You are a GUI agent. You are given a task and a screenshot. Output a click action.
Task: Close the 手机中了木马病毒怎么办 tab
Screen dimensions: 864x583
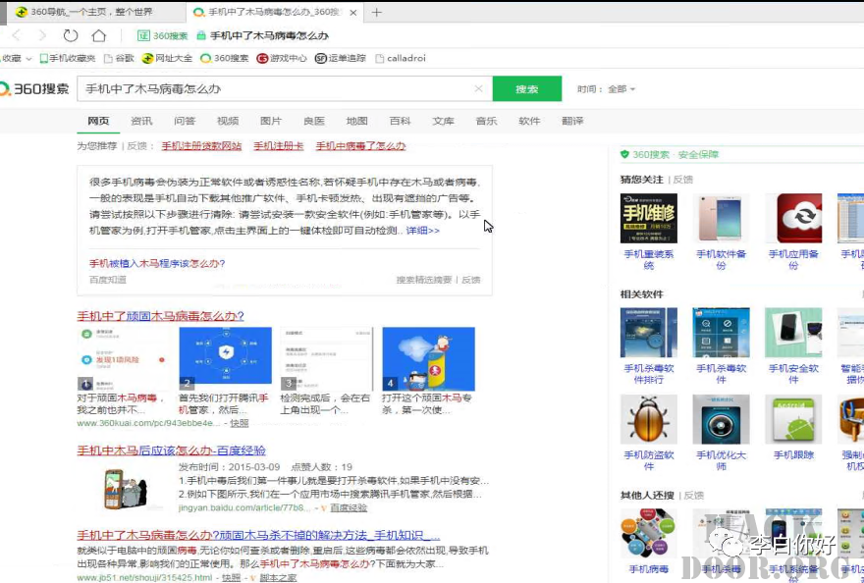click(353, 12)
